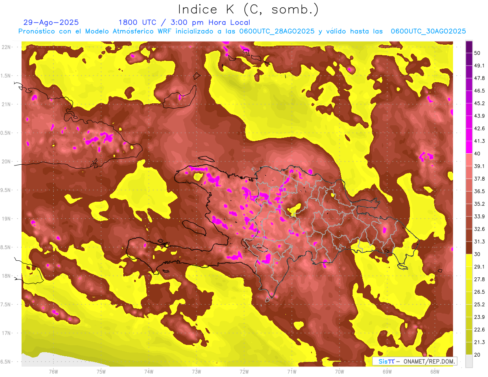Click the dark purple swatch above 50

[x=469, y=47]
